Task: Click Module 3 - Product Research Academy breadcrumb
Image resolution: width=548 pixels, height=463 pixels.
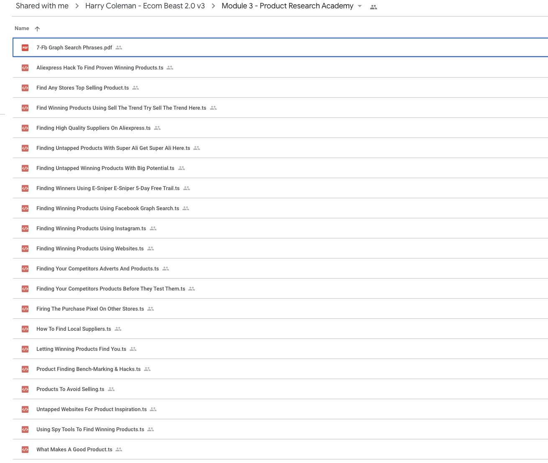Action: [287, 6]
